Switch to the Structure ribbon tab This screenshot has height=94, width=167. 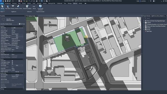[x=14, y=3]
